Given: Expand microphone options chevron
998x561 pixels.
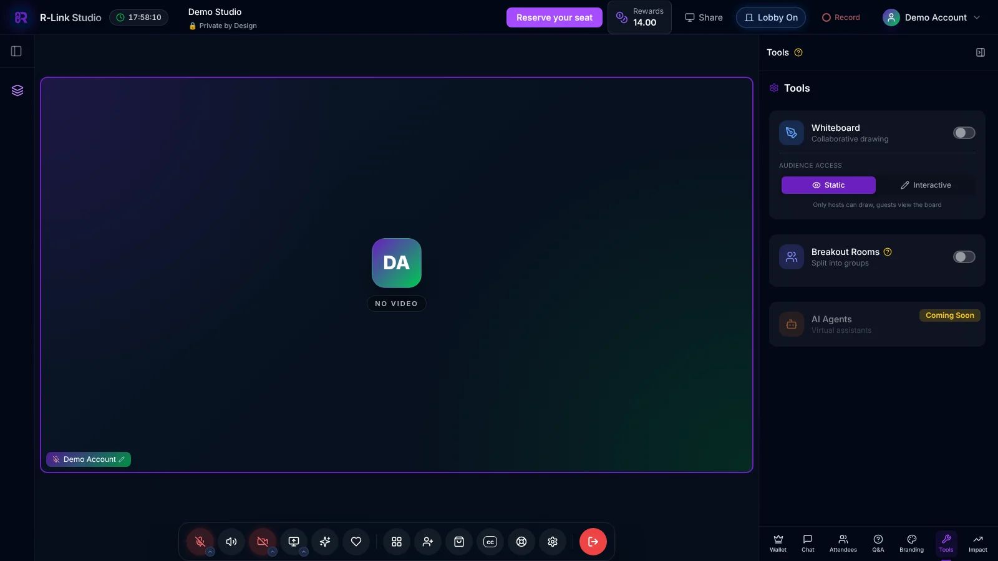Looking at the screenshot, I should point(210,552).
